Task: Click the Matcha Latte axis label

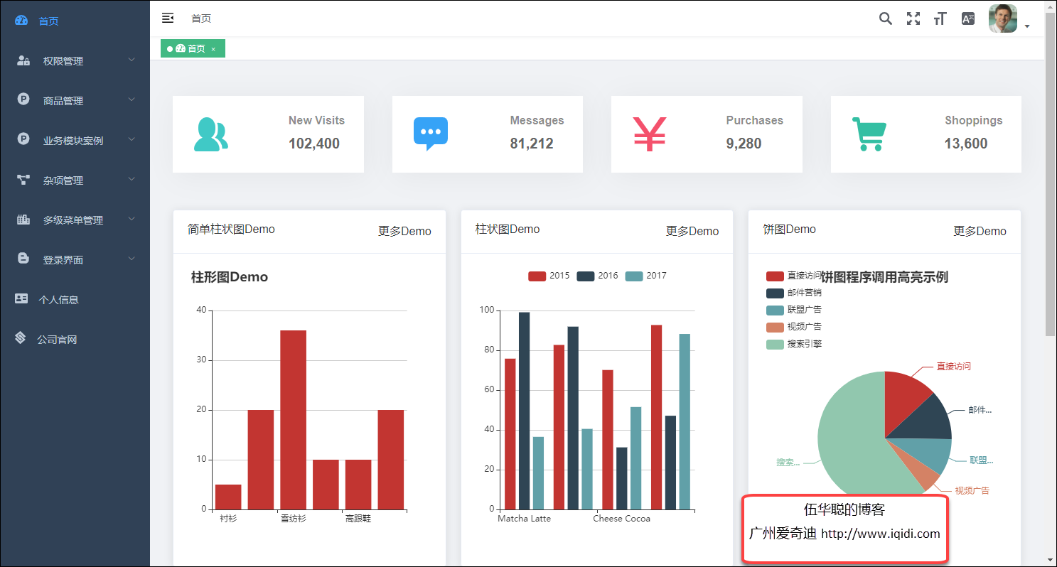Action: click(x=524, y=518)
